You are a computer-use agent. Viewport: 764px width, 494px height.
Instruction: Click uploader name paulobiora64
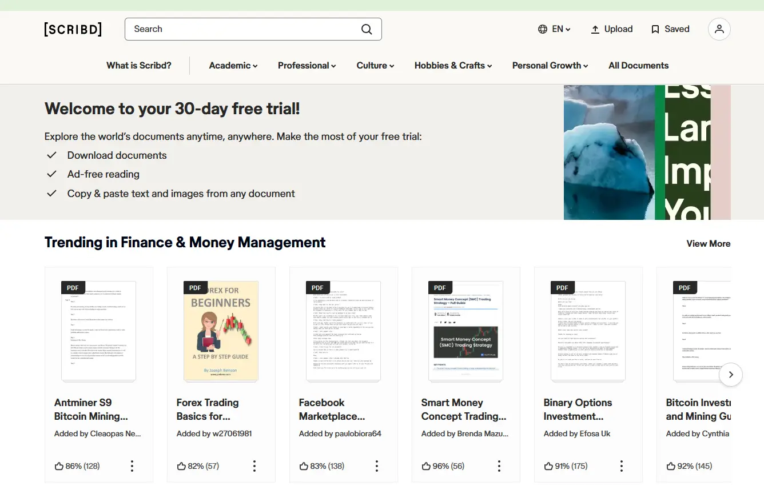[x=358, y=433]
